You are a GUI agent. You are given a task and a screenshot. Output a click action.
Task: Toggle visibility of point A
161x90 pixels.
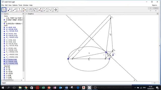(5, 27)
